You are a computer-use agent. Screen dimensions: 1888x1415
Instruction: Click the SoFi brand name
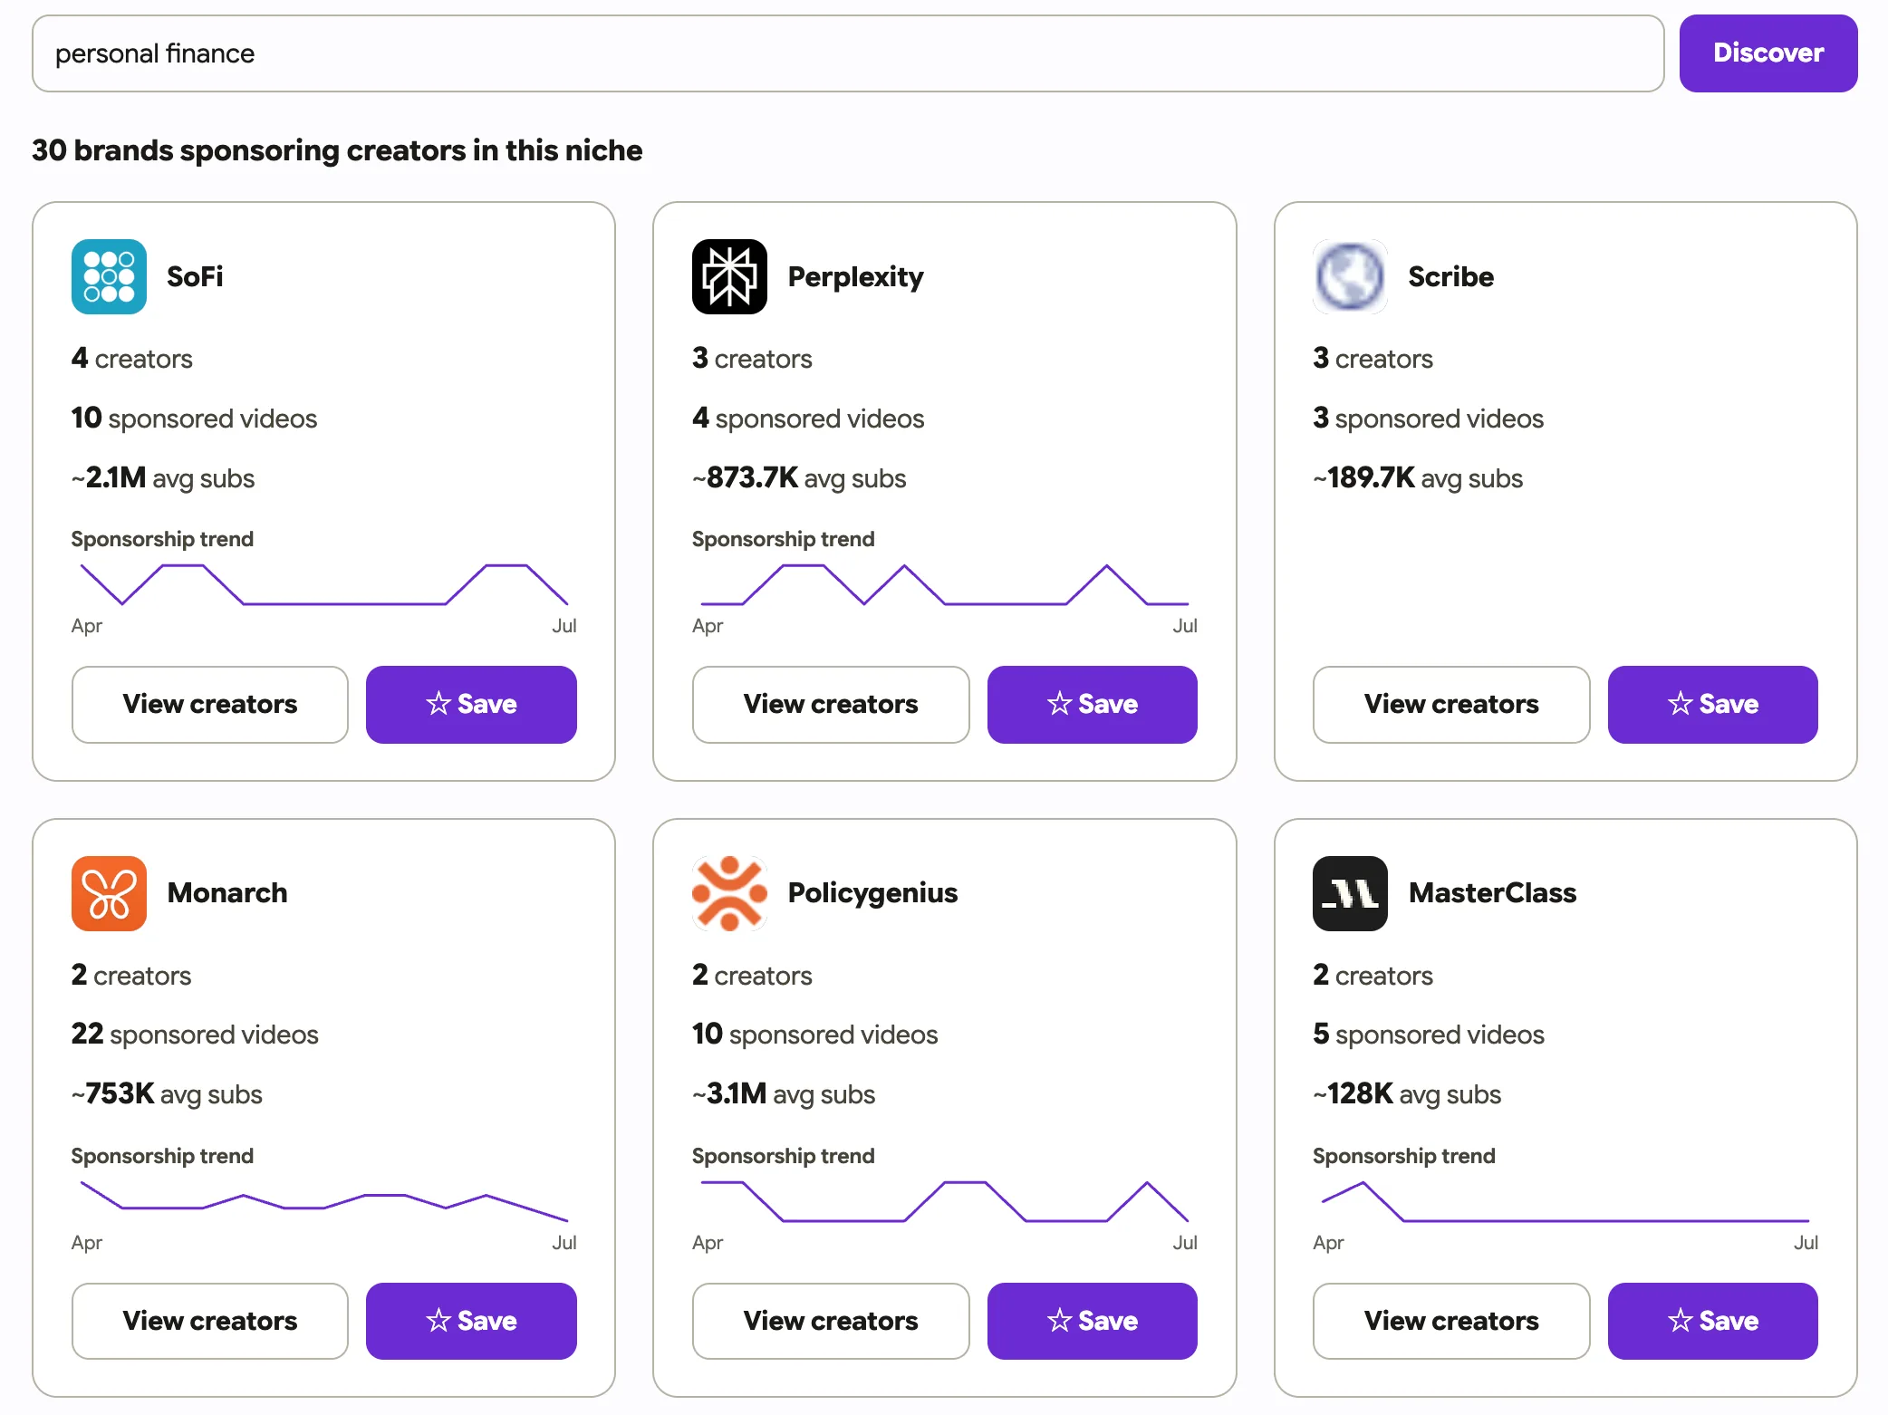(x=195, y=276)
